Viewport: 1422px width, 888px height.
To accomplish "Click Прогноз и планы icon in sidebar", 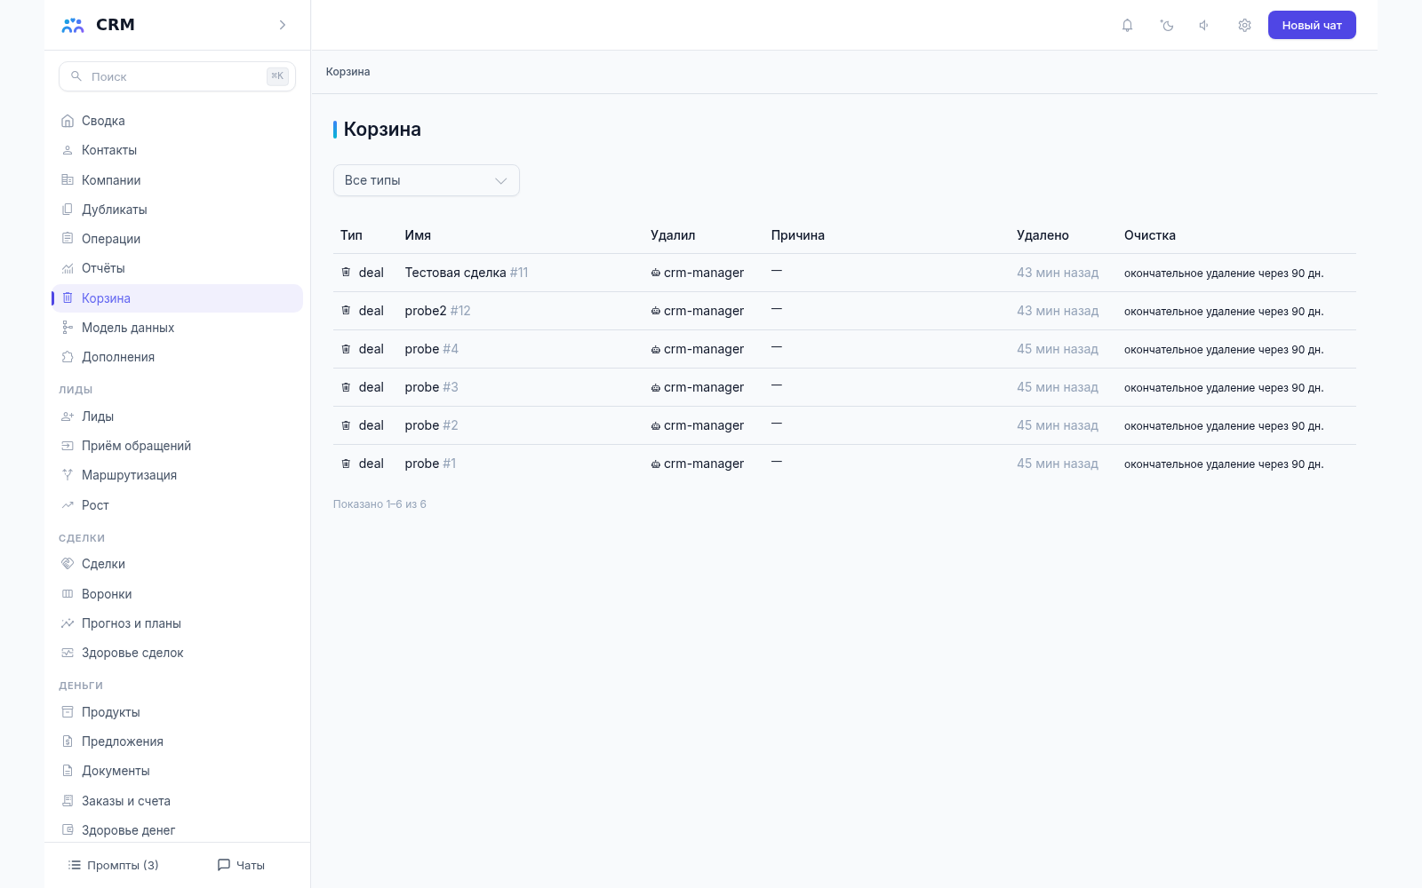I will pyautogui.click(x=68, y=623).
